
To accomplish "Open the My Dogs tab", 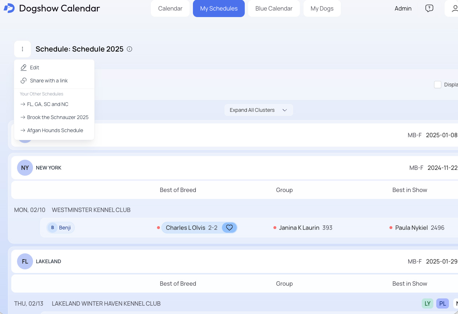I will pyautogui.click(x=322, y=8).
